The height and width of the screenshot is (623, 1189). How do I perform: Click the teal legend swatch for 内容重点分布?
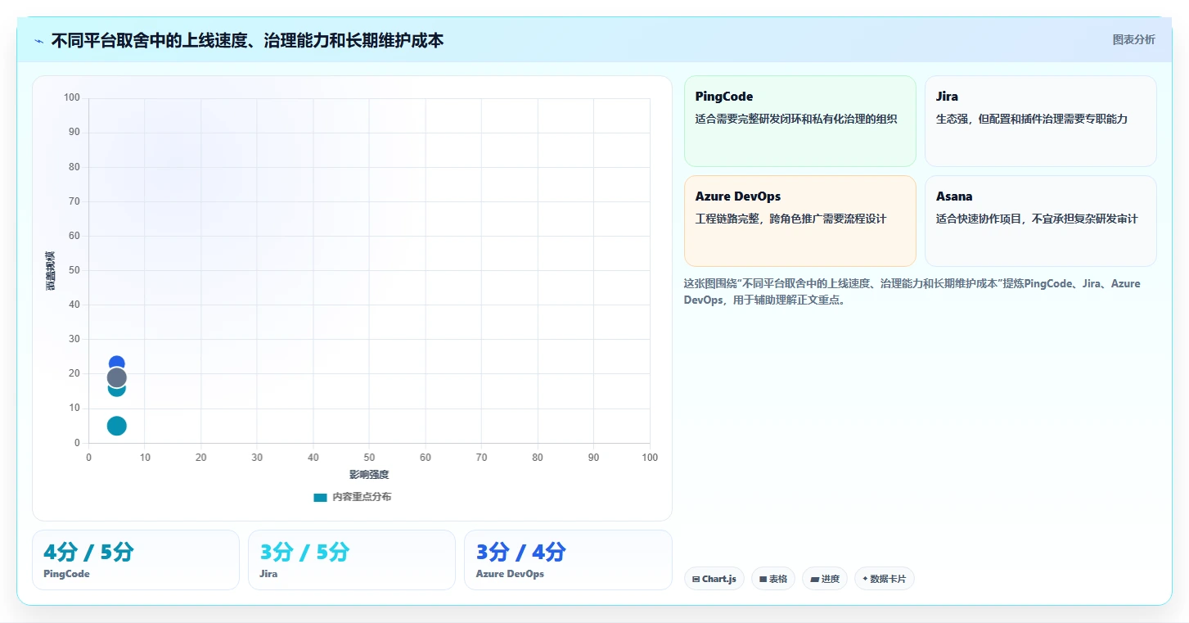[321, 498]
